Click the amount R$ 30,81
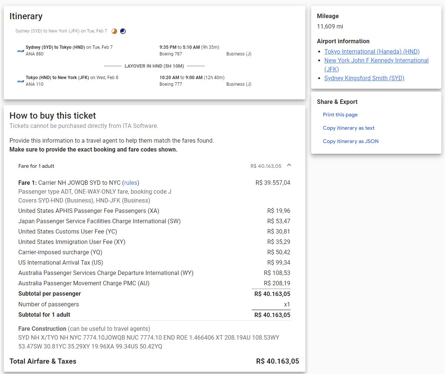445x374 pixels. pos(279,231)
